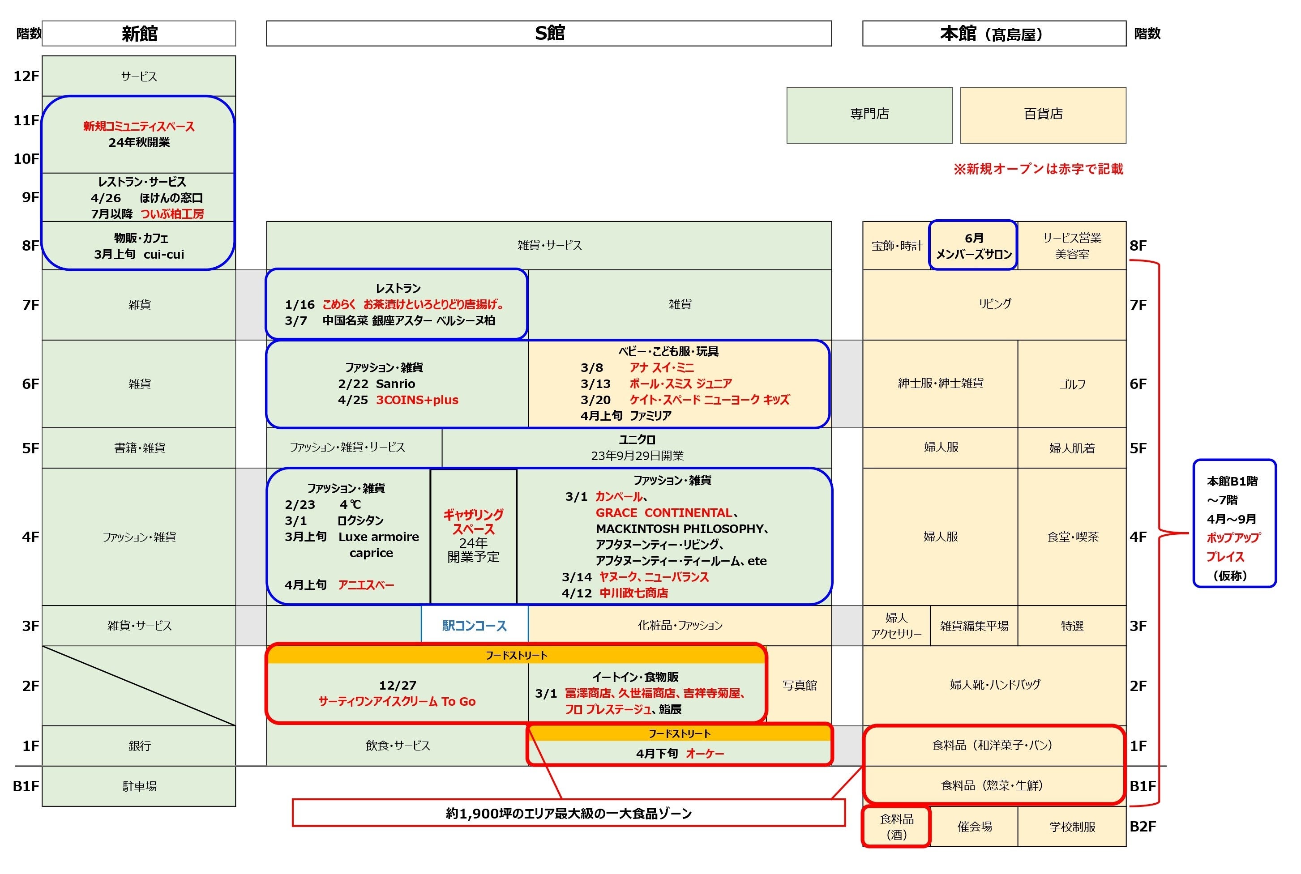Click the ギャザリングスペース box
Viewport: 1301px width, 874px height.
point(473,536)
